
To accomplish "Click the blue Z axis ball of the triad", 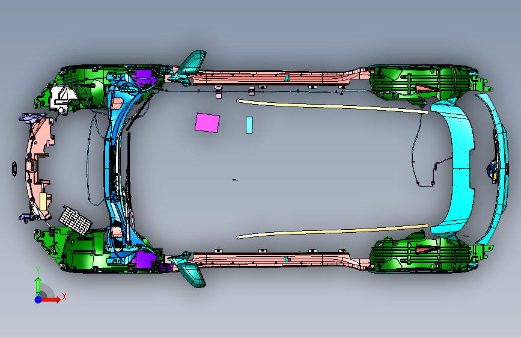I will coord(38,300).
